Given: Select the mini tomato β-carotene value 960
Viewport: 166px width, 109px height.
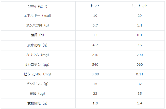Looking at the screenshot, I should pyautogui.click(x=140, y=64).
